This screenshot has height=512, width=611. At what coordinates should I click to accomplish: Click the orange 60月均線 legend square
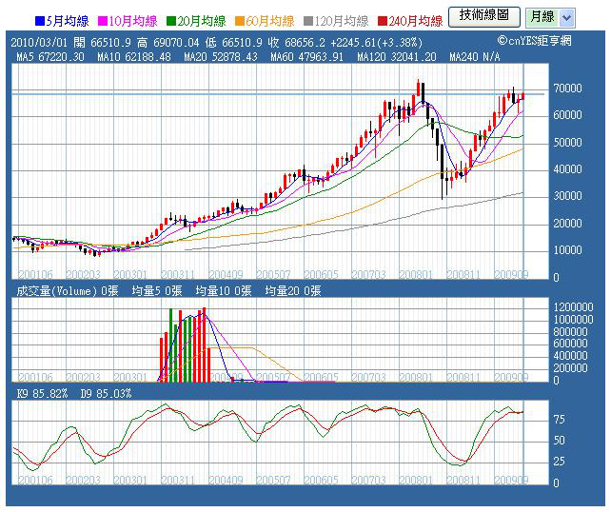coord(239,20)
